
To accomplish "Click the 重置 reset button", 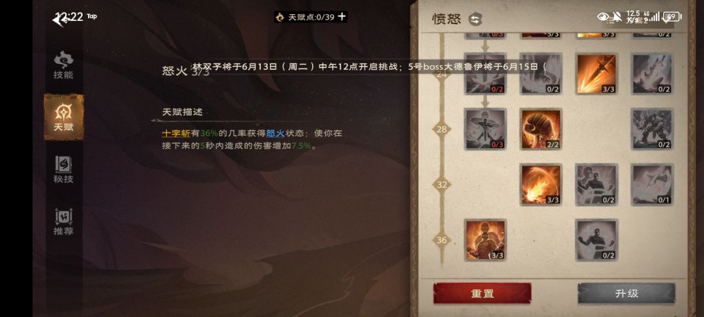I will 482,294.
